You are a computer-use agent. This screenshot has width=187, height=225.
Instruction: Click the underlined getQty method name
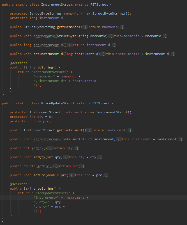(x=37, y=148)
